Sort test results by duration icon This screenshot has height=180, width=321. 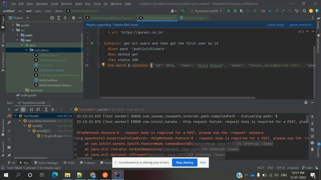point(38,109)
